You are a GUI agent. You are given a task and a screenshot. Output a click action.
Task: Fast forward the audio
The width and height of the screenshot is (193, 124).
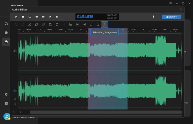[43, 17]
